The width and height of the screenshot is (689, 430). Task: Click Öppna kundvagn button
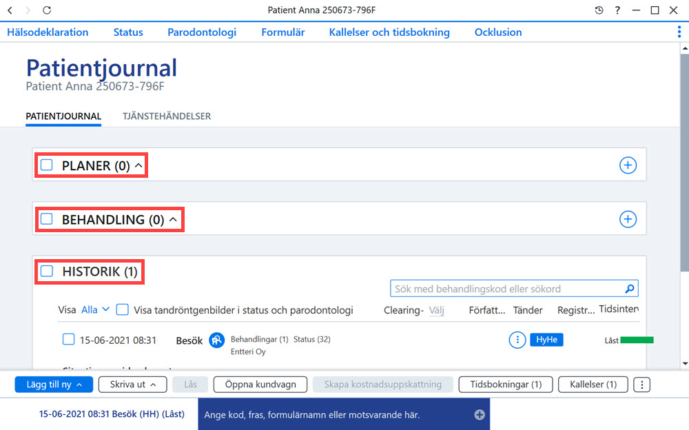(x=260, y=385)
